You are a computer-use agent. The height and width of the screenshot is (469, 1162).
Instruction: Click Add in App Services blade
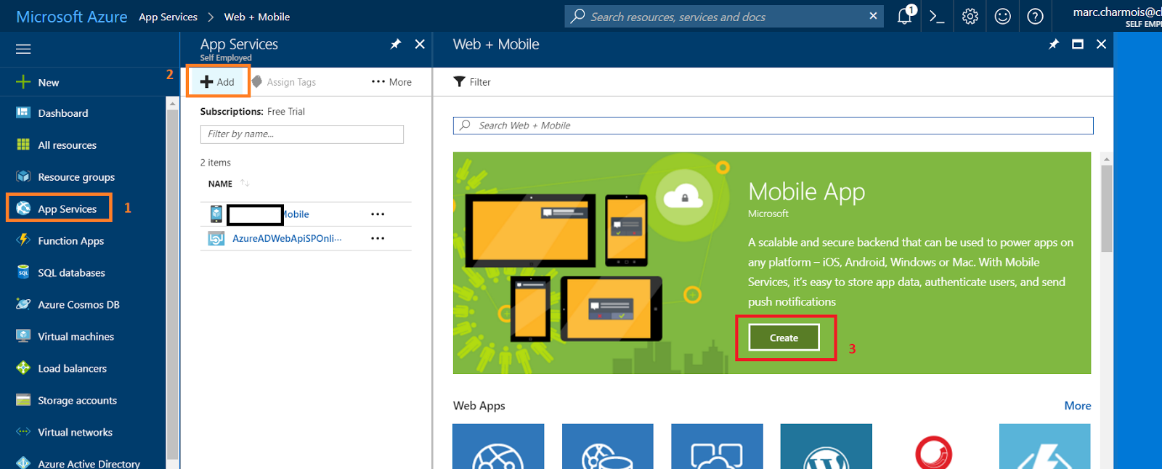pos(218,81)
